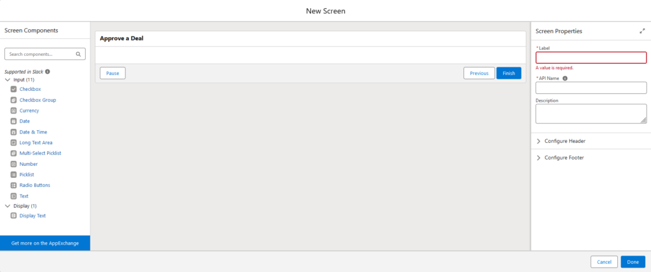Viewport: 651px width, 272px height.
Task: Select the Radio Buttons component icon
Action: click(x=13, y=185)
